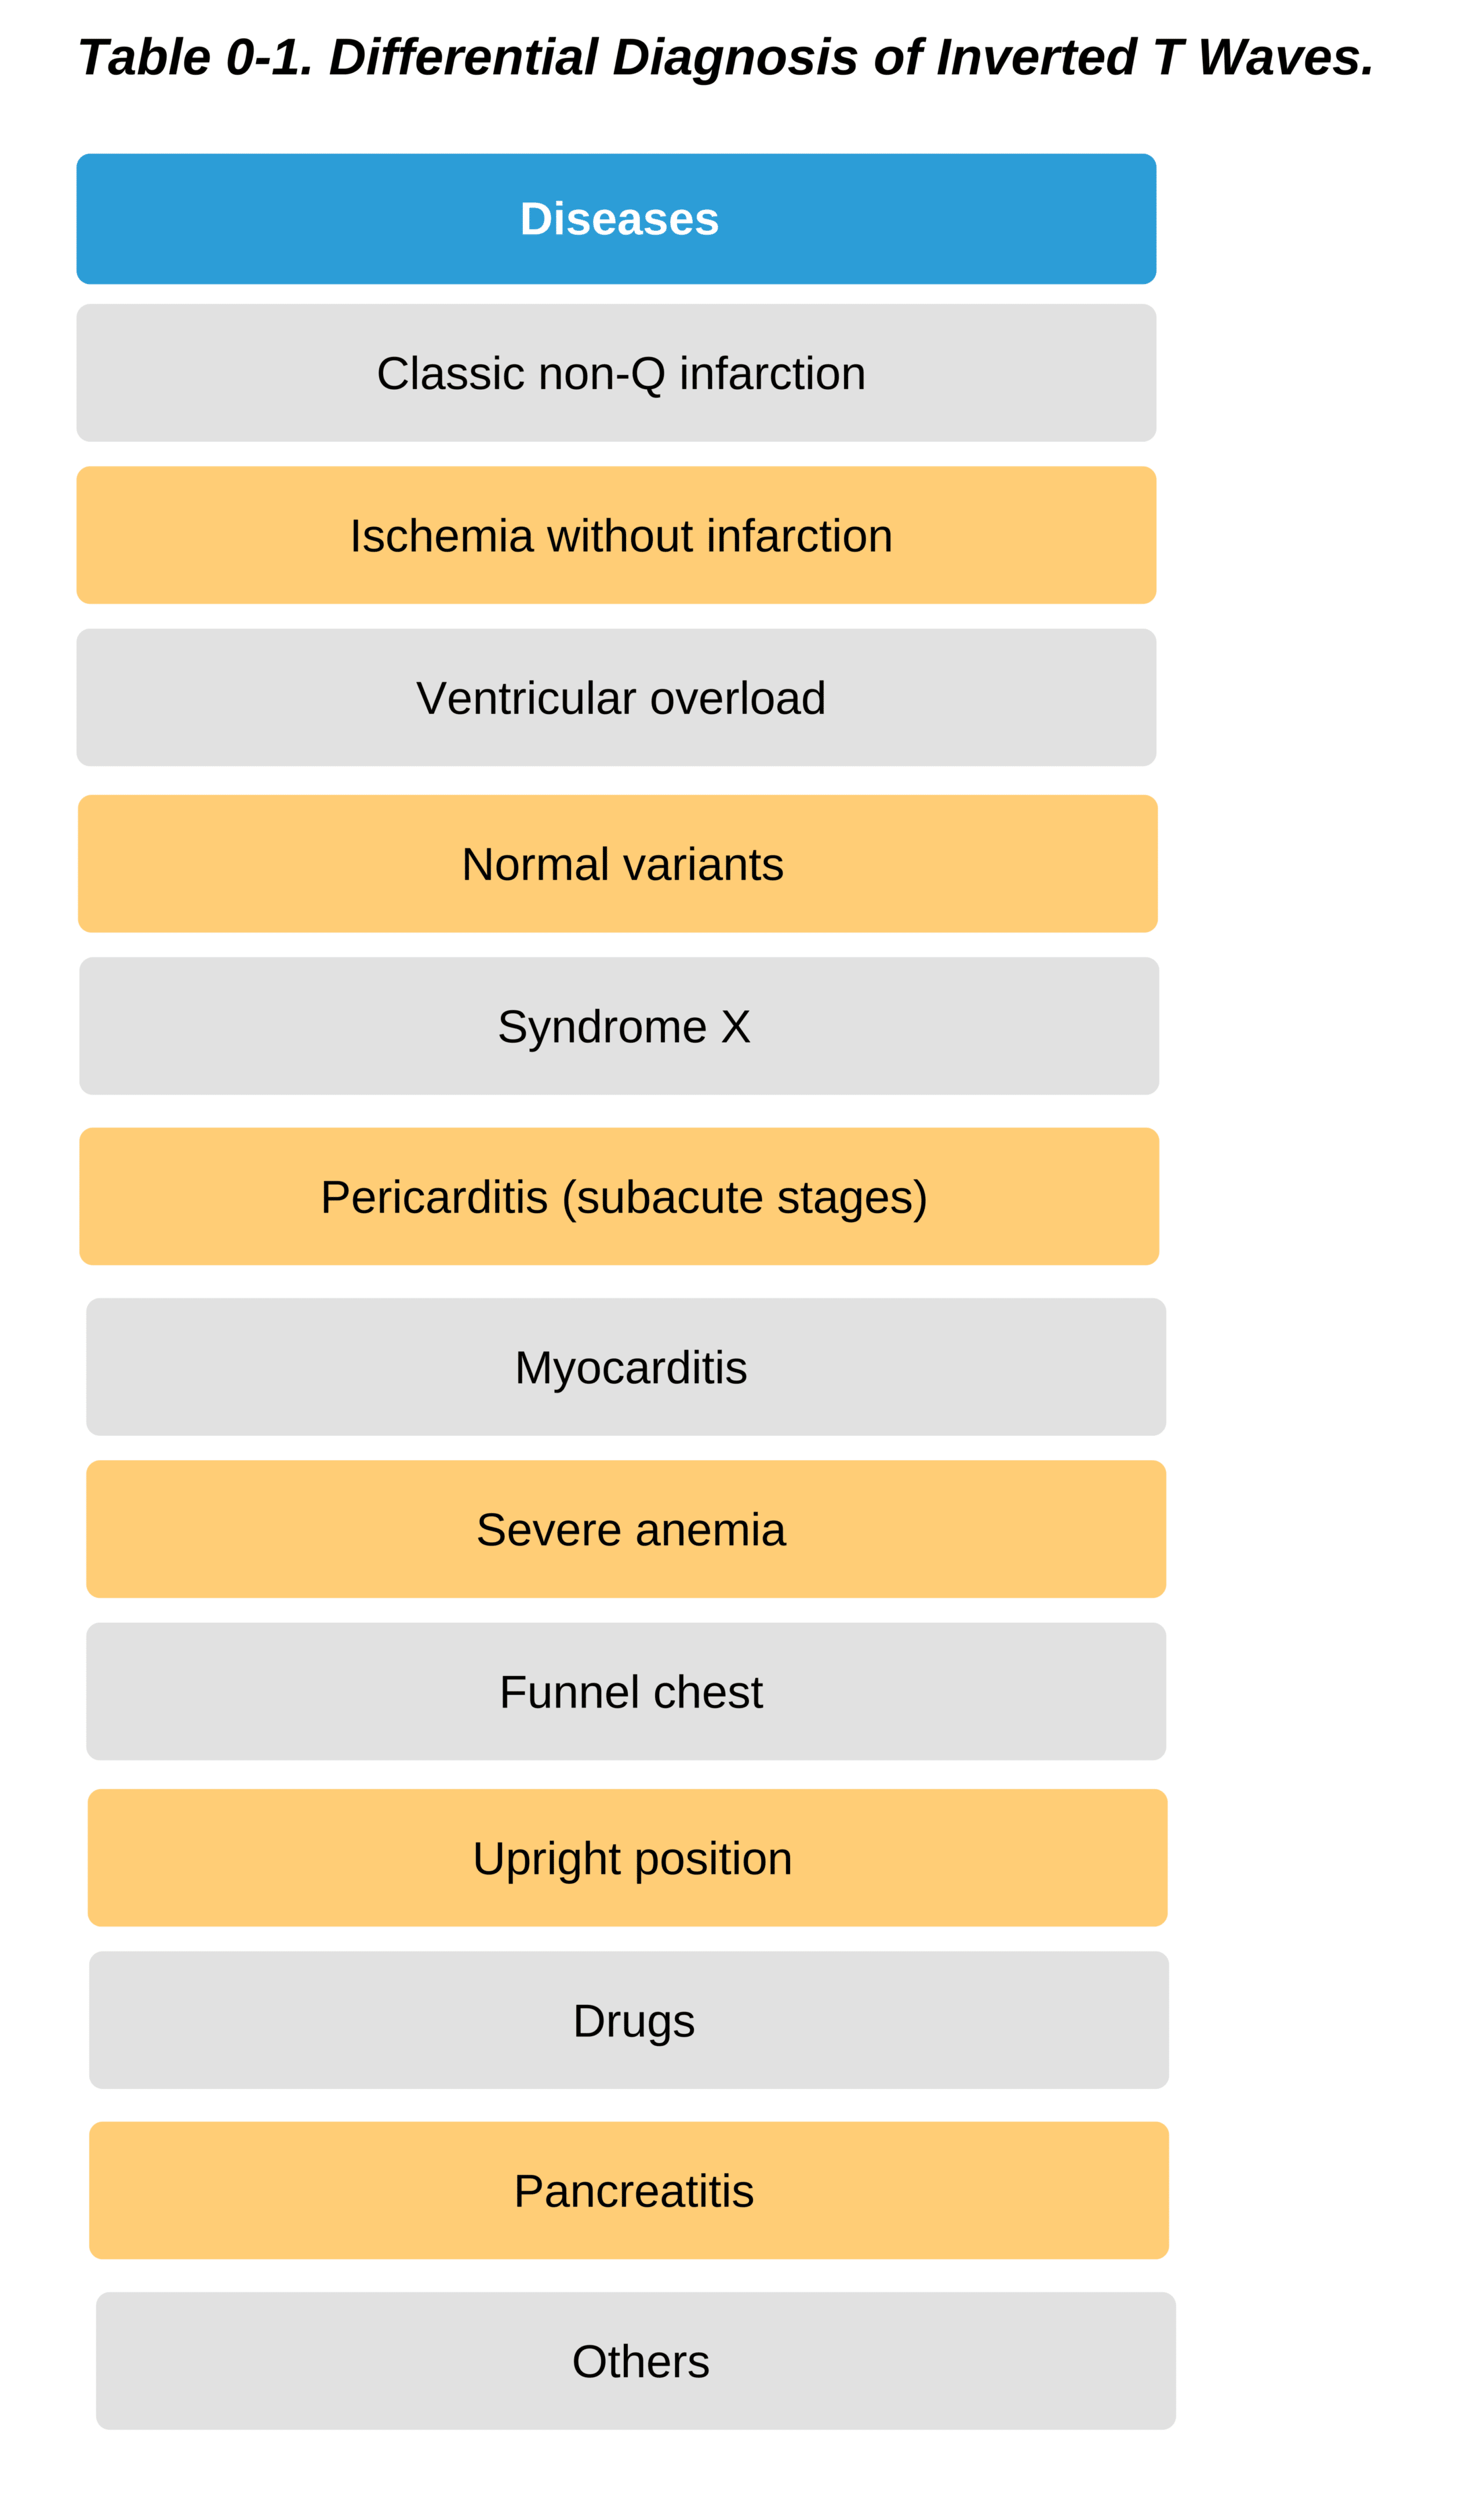Click the Severe anemia entry
The height and width of the screenshot is (2499, 1484).
[x=626, y=1529]
